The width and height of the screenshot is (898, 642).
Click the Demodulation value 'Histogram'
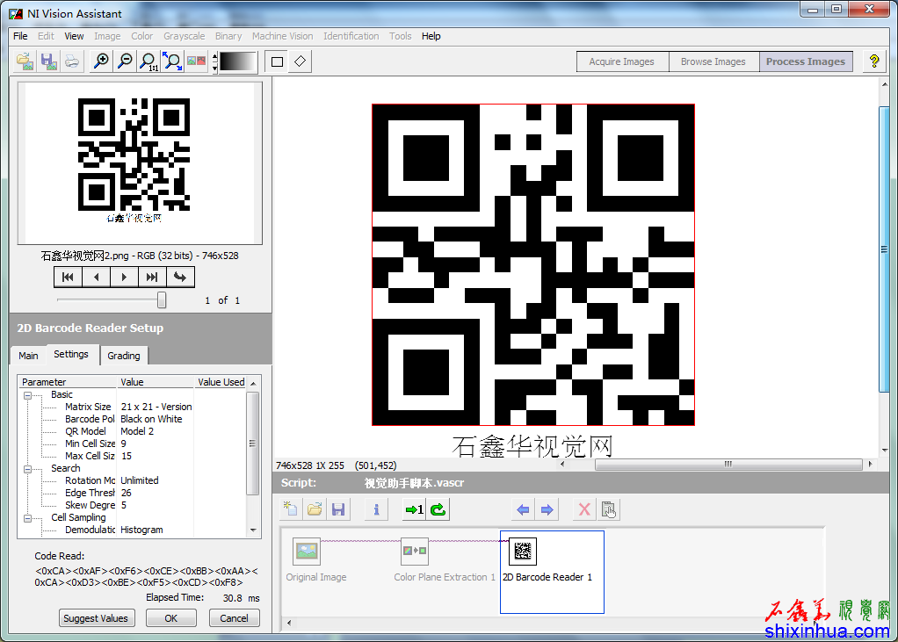(142, 530)
